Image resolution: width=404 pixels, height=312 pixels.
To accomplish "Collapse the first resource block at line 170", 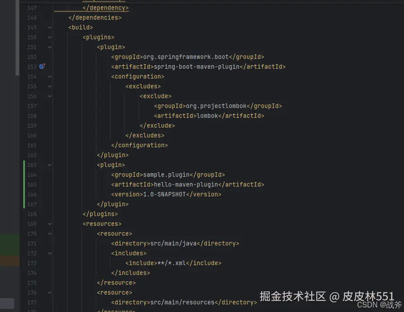I will click(49, 233).
